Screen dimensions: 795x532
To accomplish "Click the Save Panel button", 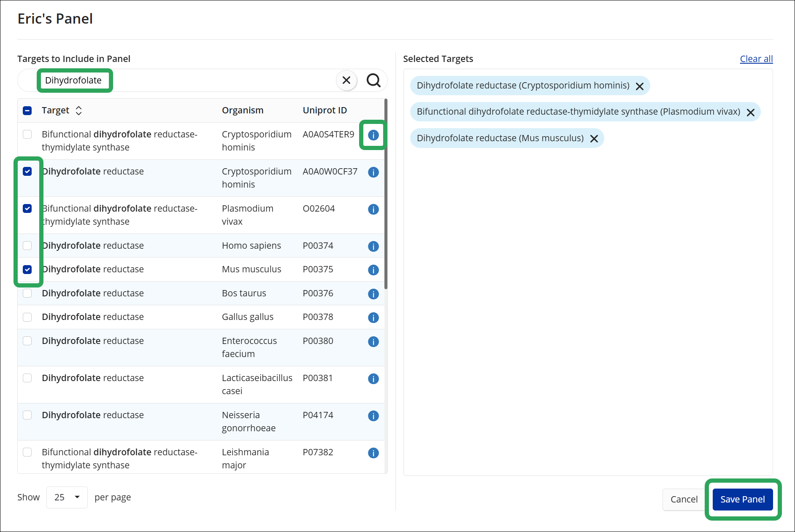I will (743, 499).
